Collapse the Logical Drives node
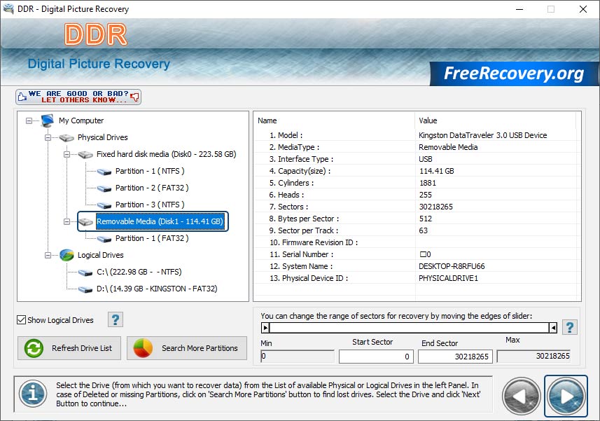This screenshot has height=421, width=600. pos(48,255)
